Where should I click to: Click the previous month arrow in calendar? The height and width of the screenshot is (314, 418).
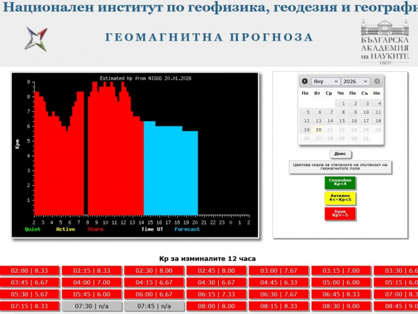point(304,81)
